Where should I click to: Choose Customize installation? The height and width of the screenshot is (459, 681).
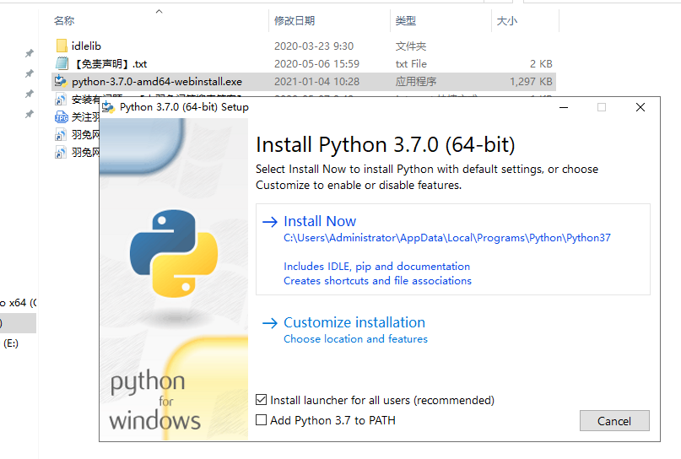coord(354,322)
